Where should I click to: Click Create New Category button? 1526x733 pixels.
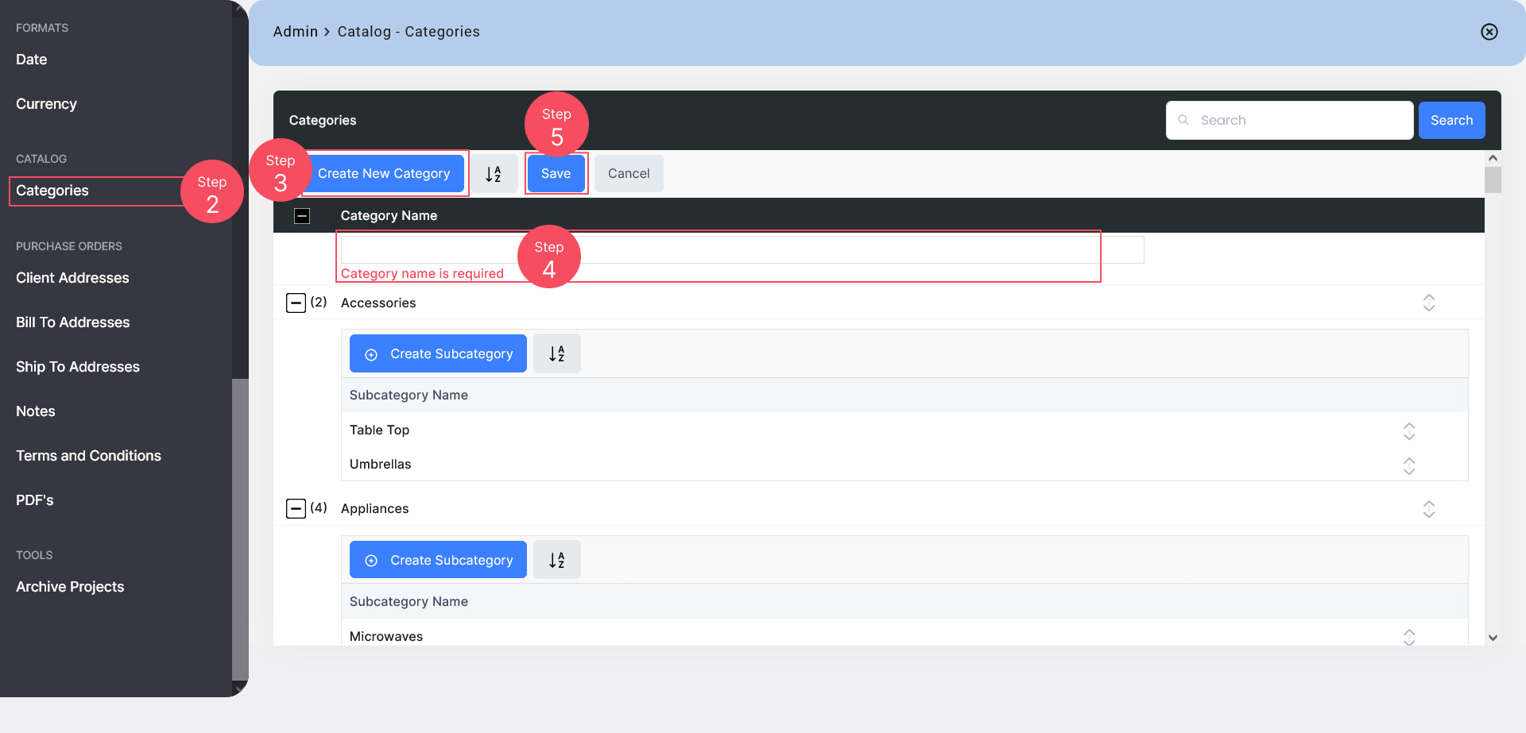[x=384, y=174]
